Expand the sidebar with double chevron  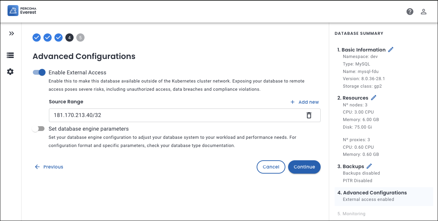12,33
